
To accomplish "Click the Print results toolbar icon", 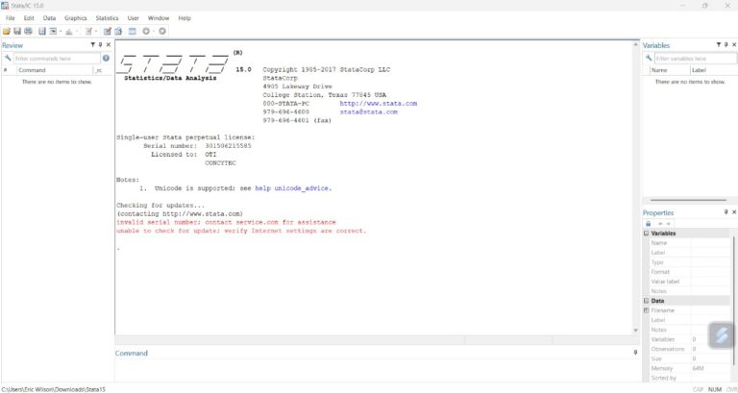I will (29, 31).
